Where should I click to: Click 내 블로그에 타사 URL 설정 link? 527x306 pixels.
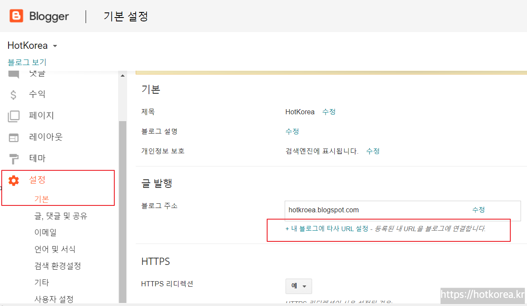coord(327,229)
